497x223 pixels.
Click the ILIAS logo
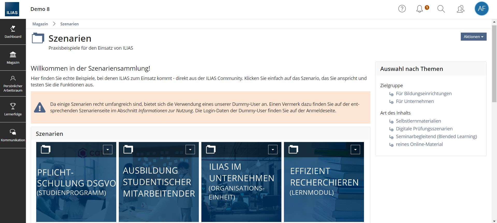[x=12, y=9]
